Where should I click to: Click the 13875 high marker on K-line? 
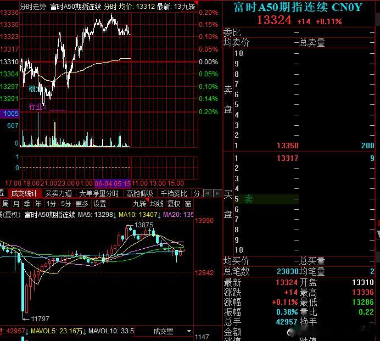click(144, 225)
